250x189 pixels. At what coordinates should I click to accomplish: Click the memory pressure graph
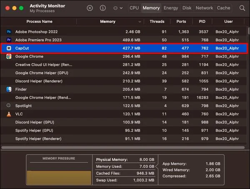coord(59,177)
